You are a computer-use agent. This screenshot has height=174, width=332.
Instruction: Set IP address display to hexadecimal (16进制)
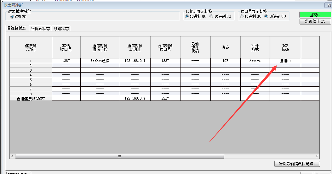point(211,17)
